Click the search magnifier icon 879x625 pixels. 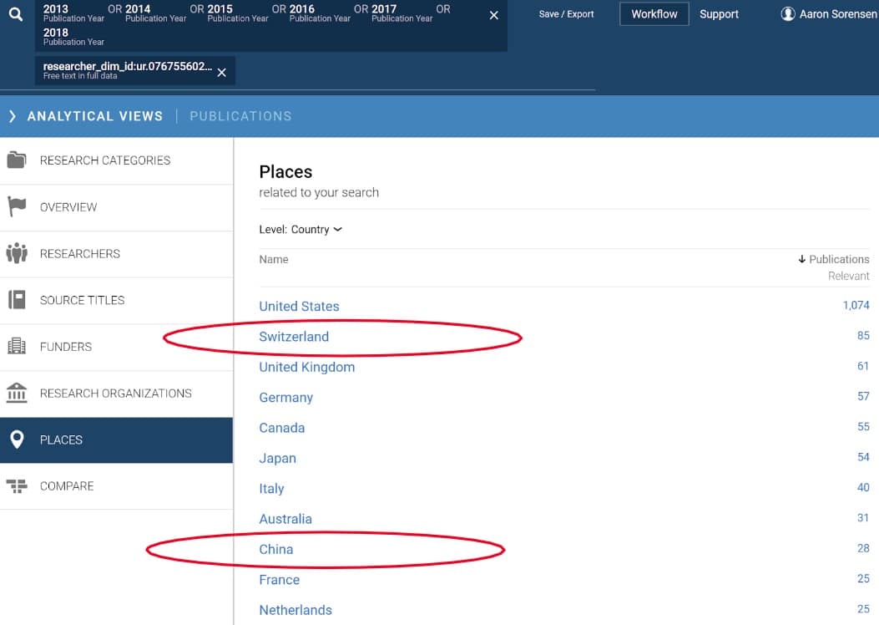[x=16, y=15]
